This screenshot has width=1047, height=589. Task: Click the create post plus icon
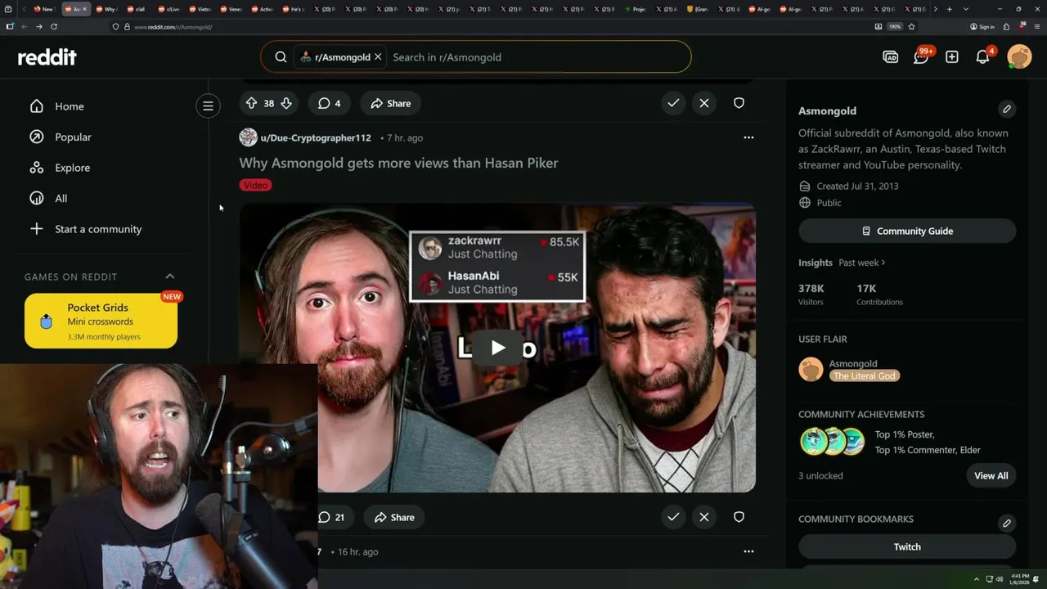click(x=952, y=57)
